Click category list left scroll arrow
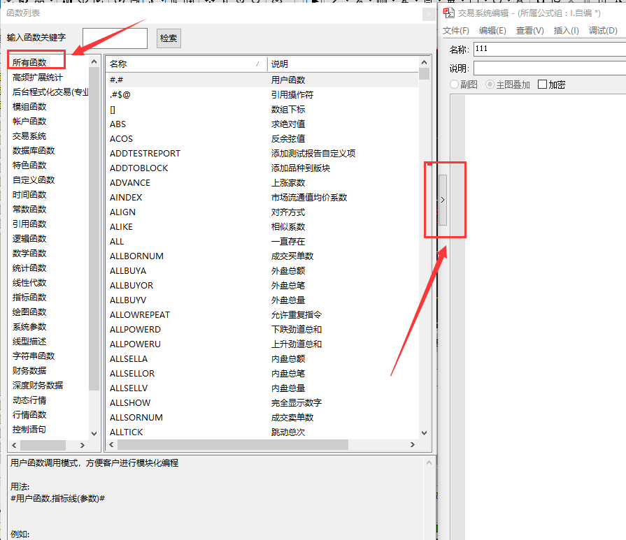 tap(15, 445)
